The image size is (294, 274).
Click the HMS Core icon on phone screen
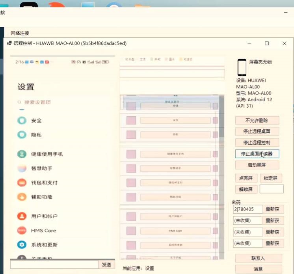[x=22, y=230]
